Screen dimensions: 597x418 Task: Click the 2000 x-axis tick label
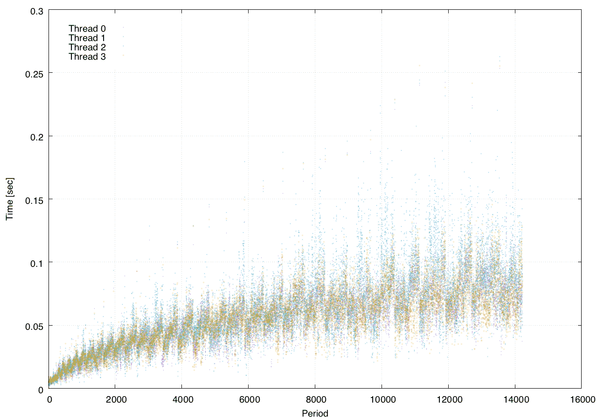(x=115, y=399)
